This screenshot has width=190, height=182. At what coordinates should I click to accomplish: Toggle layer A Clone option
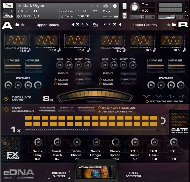click(55, 80)
